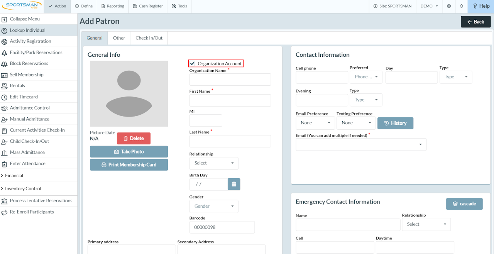Switch to the Check In/Out tab
494x254 pixels.
click(149, 38)
